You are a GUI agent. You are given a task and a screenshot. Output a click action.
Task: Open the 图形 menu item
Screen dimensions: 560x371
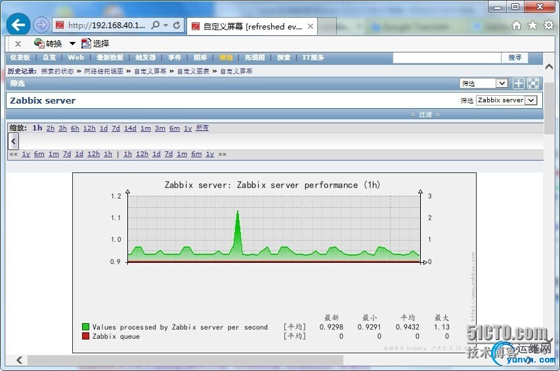point(200,58)
